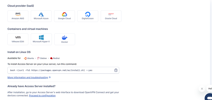Click the external arrow next to troubleshooting link
The image size is (212, 100).
tap(50, 77)
